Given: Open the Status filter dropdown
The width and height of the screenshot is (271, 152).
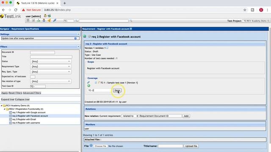Looking at the screenshot, I should click(x=51, y=61).
